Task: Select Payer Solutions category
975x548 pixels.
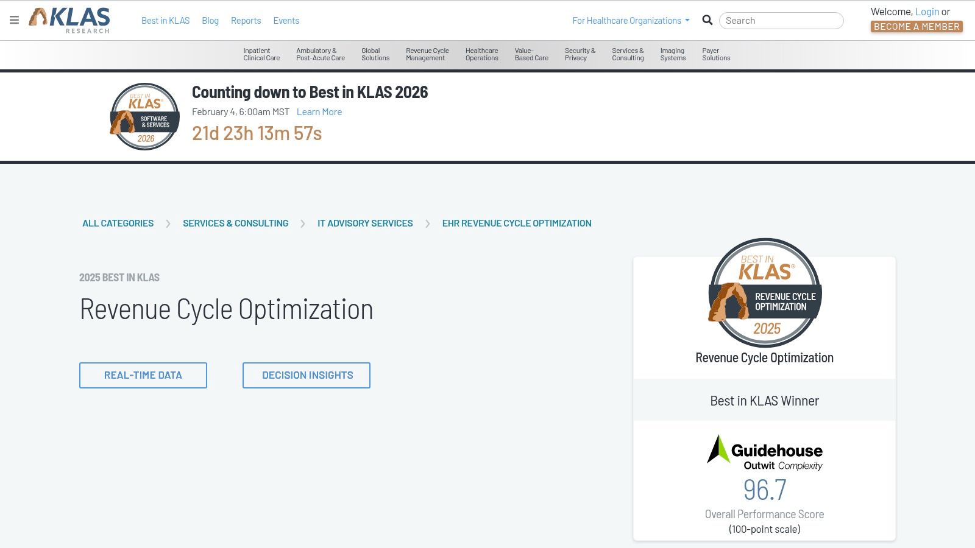Action: tap(716, 55)
